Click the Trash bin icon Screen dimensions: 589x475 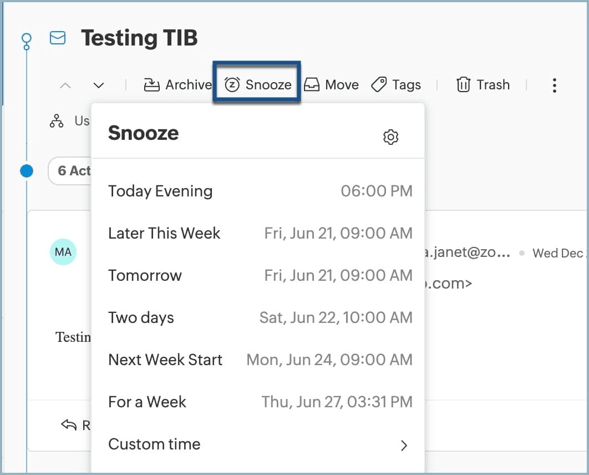pyautogui.click(x=463, y=85)
